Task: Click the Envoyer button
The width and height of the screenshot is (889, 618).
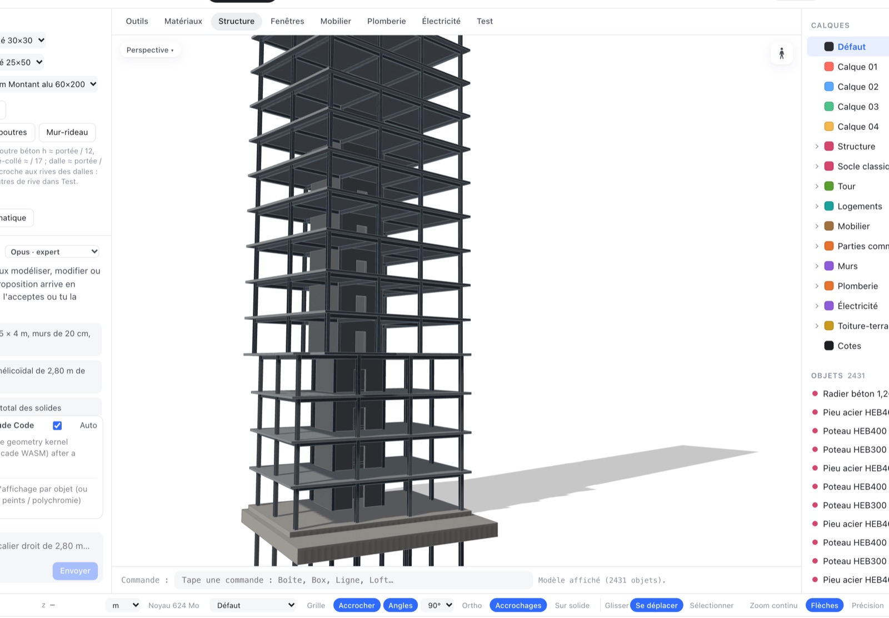Action: [x=75, y=571]
